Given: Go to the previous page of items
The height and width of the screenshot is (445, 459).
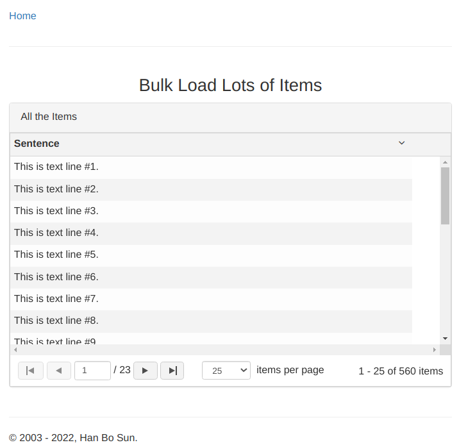Looking at the screenshot, I should [59, 371].
